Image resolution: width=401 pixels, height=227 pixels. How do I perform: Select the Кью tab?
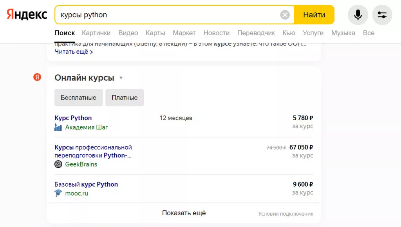click(x=289, y=33)
